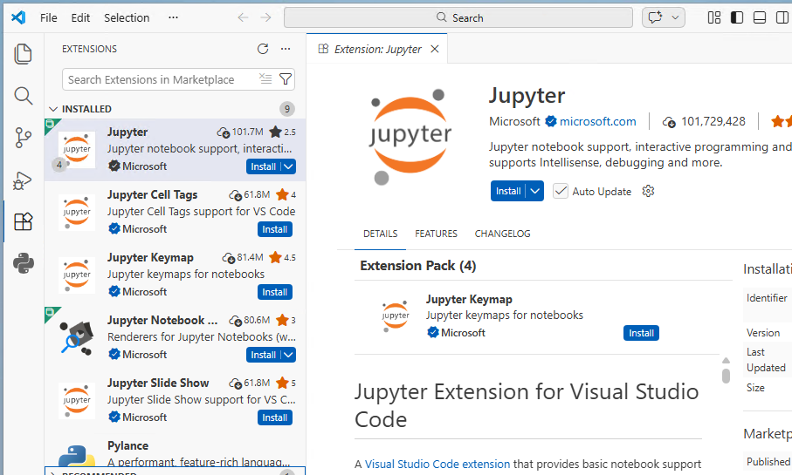Open the Extensions view icon

click(23, 221)
